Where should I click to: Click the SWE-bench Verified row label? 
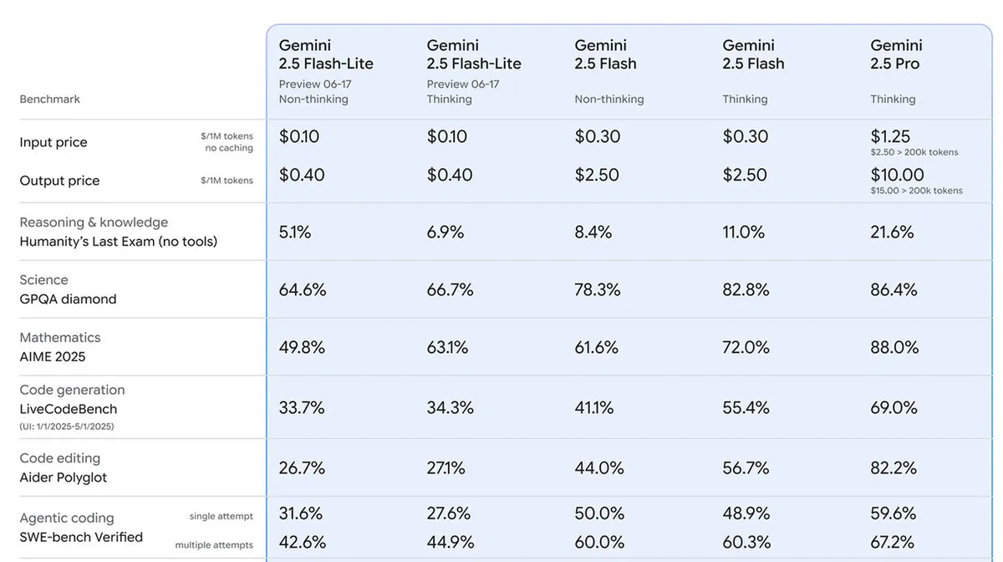click(81, 537)
